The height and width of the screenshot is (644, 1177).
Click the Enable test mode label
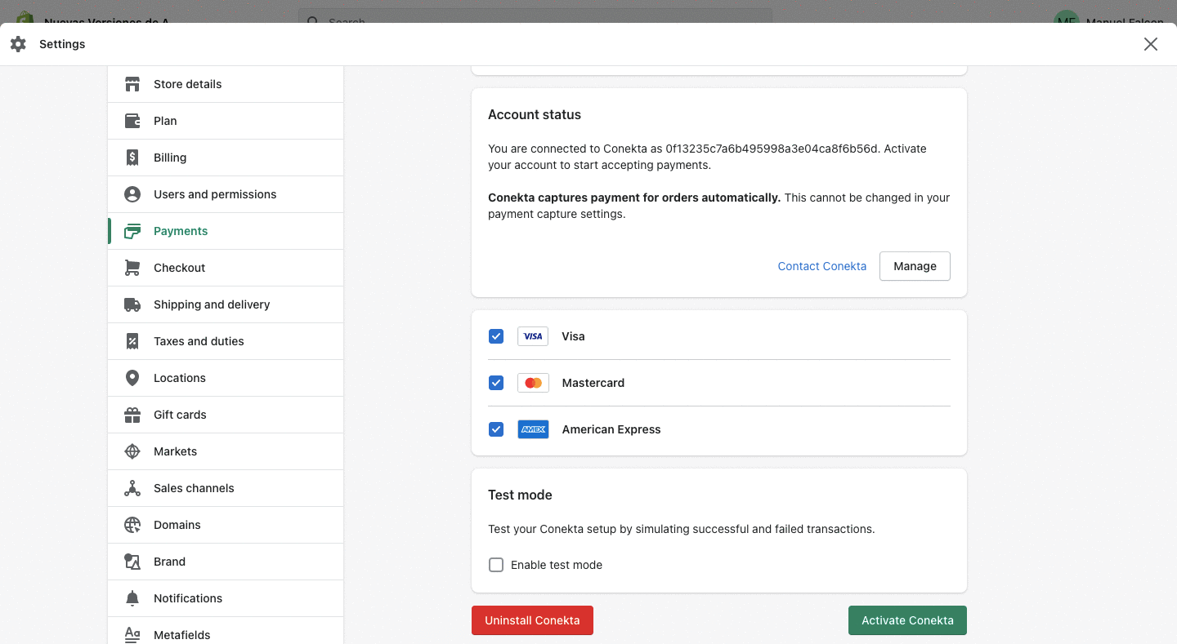pyautogui.click(x=557, y=565)
